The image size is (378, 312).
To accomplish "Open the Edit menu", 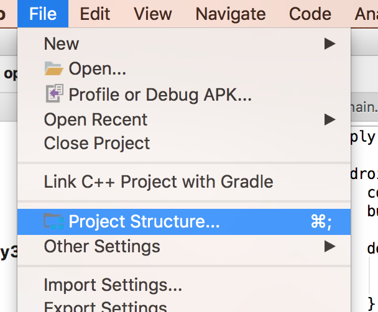I will point(95,14).
